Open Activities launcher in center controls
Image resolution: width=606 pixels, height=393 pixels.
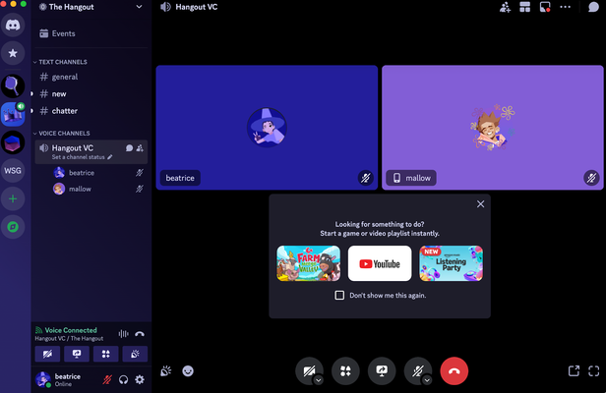pyautogui.click(x=345, y=371)
